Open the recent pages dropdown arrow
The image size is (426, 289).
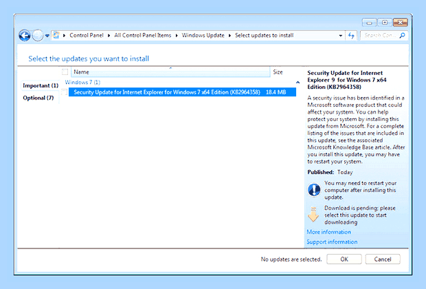pyautogui.click(x=47, y=36)
